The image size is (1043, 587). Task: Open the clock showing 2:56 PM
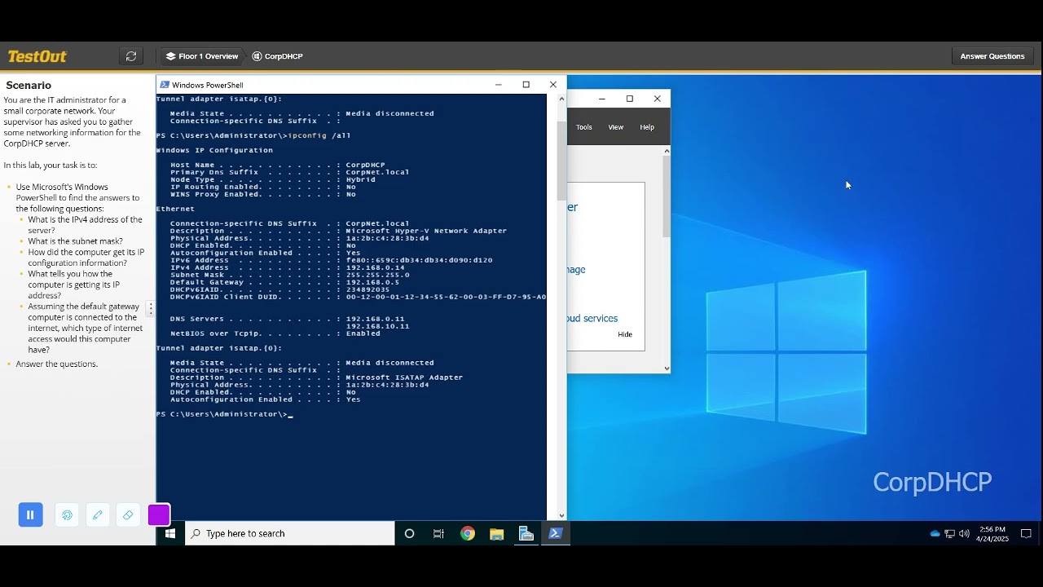click(992, 533)
